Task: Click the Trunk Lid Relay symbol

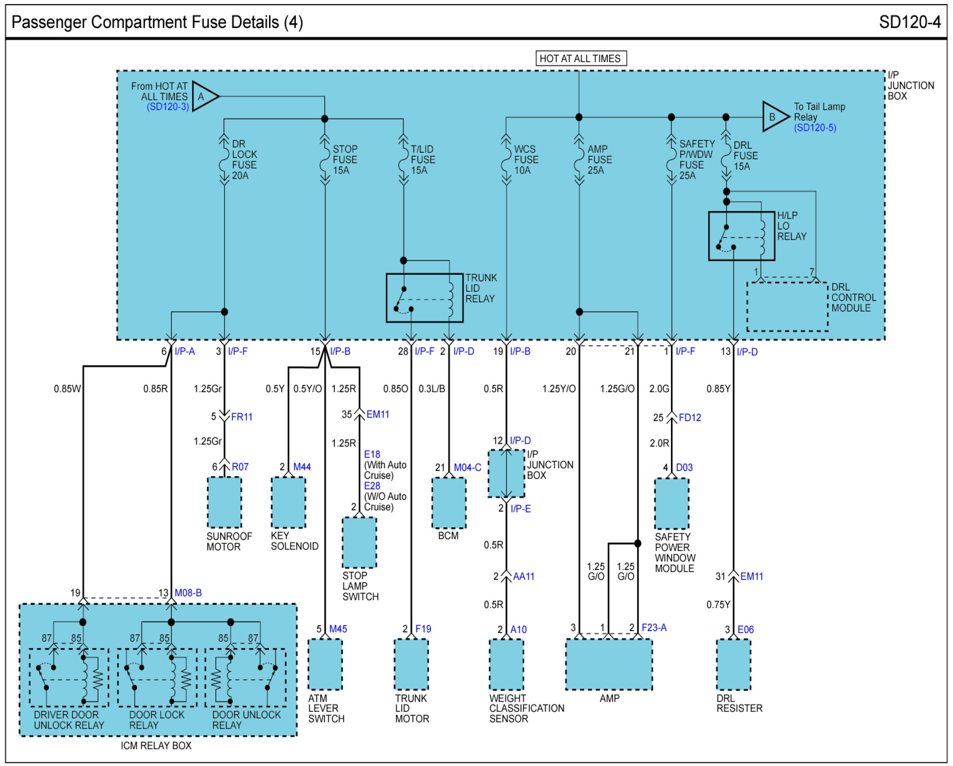Action: pos(424,298)
